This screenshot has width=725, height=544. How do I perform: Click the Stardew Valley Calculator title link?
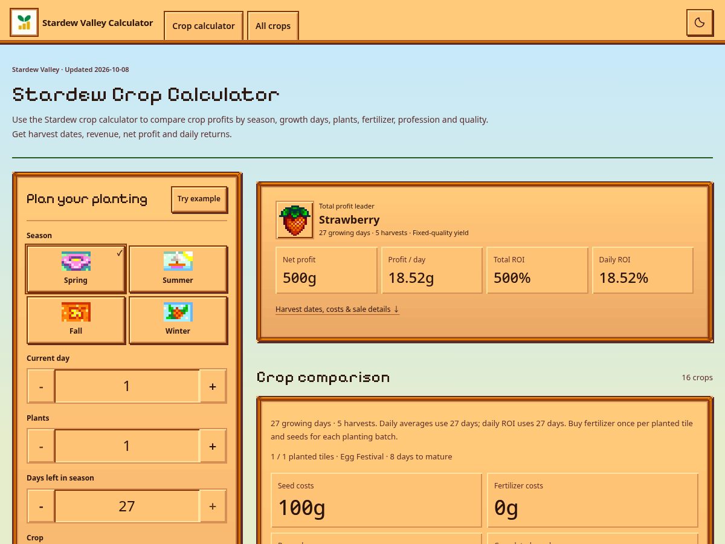[97, 22]
